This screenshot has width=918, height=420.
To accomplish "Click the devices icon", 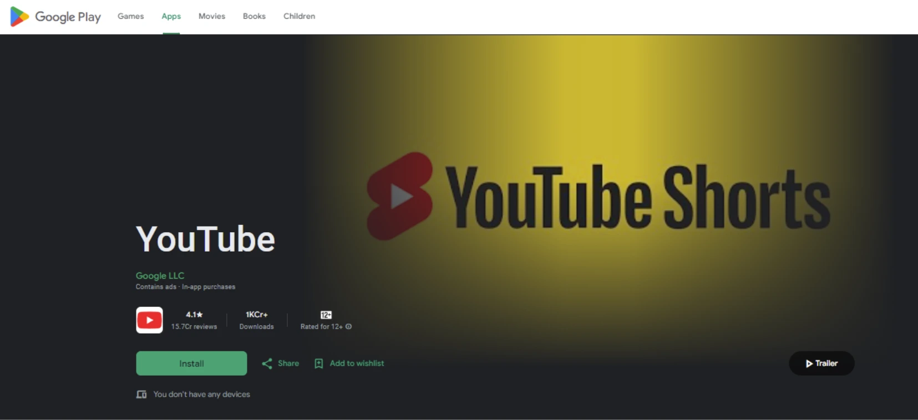I will click(141, 395).
